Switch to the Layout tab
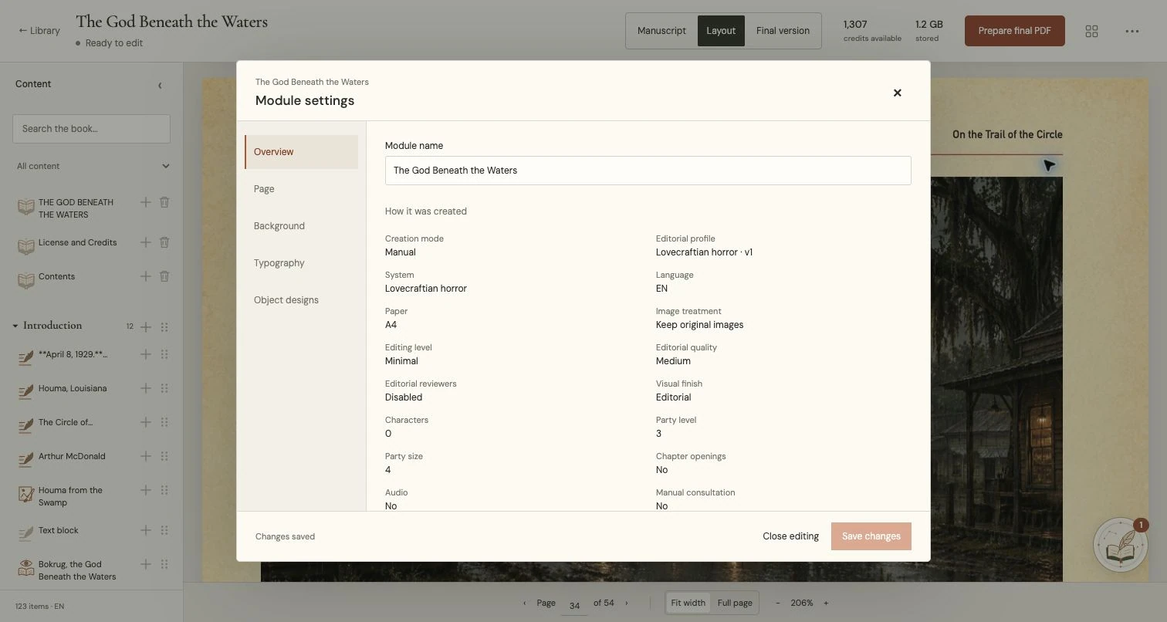Image resolution: width=1167 pixels, height=622 pixels. point(721,31)
